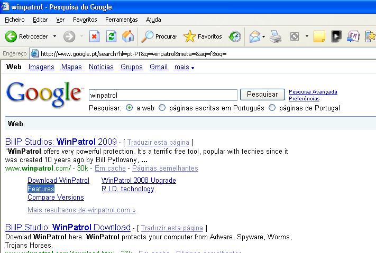
Task: Click the Mail envelope icon
Action: (255, 36)
